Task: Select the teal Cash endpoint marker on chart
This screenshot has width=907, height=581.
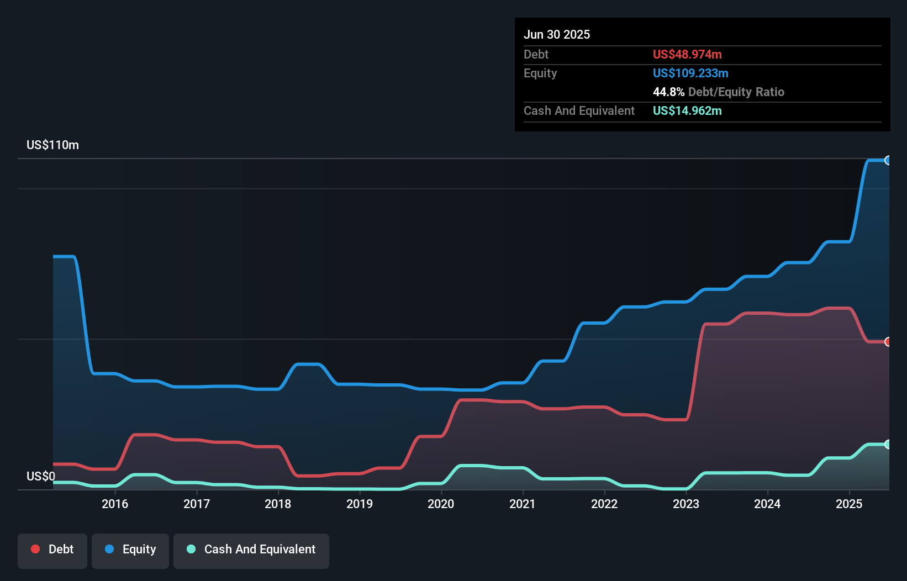Action: 888,444
